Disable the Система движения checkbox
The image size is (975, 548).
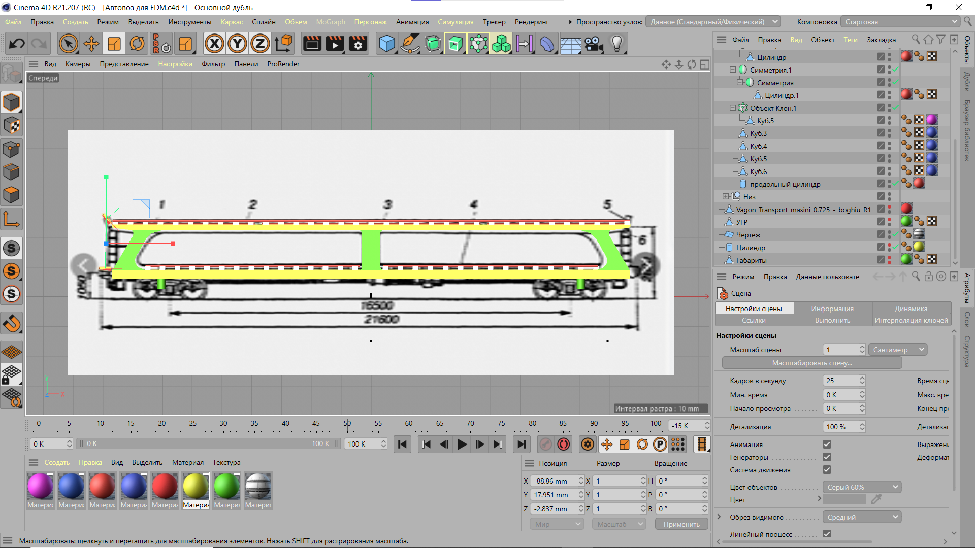click(827, 470)
